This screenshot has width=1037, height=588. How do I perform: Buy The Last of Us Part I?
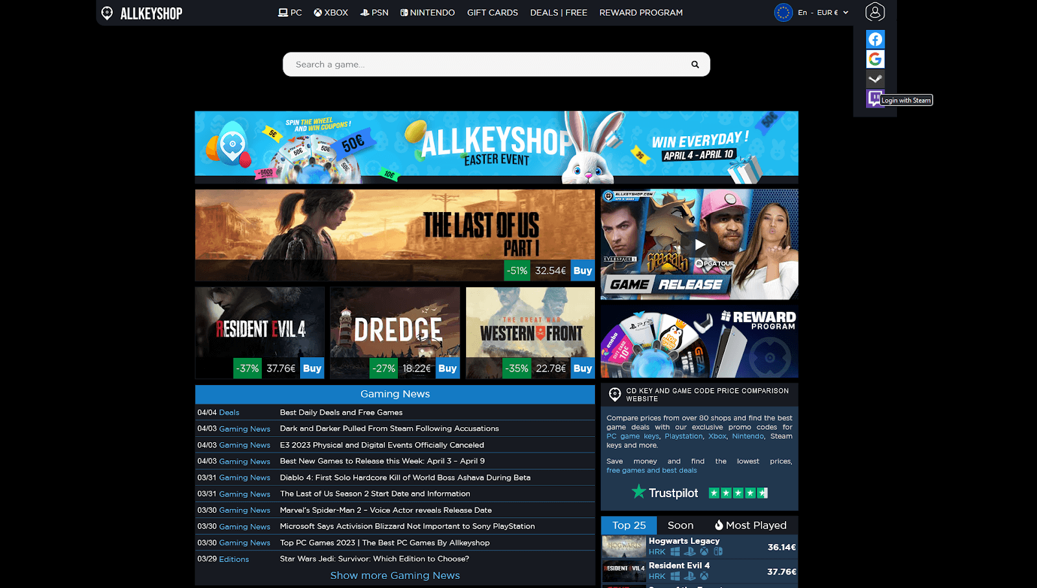coord(581,270)
